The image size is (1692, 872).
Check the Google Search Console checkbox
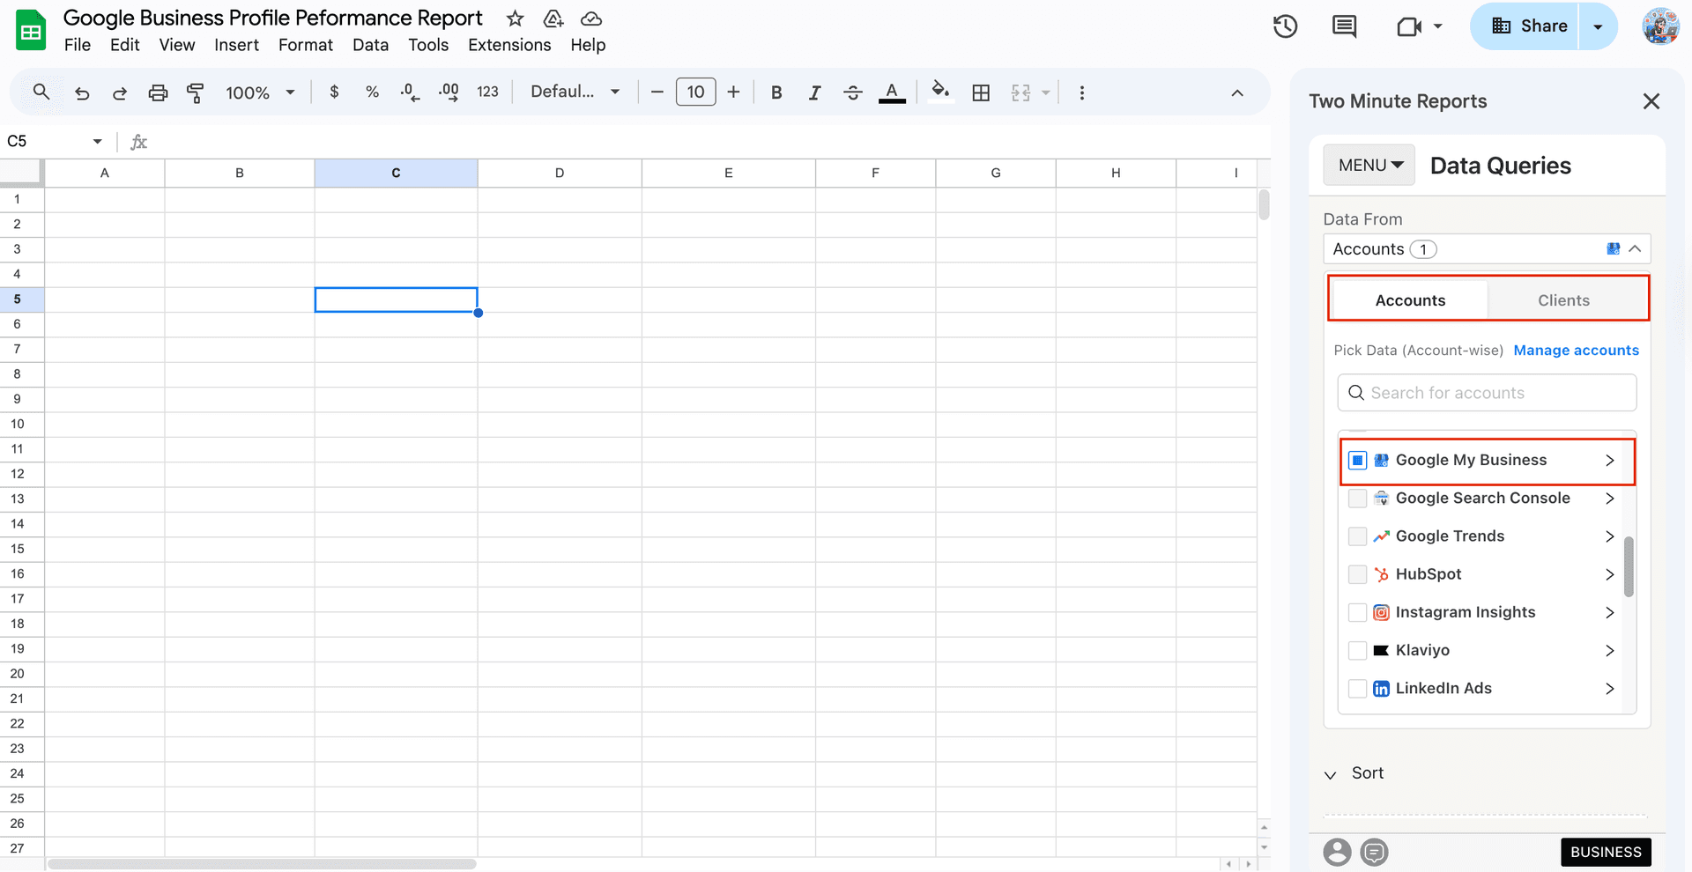(x=1357, y=498)
